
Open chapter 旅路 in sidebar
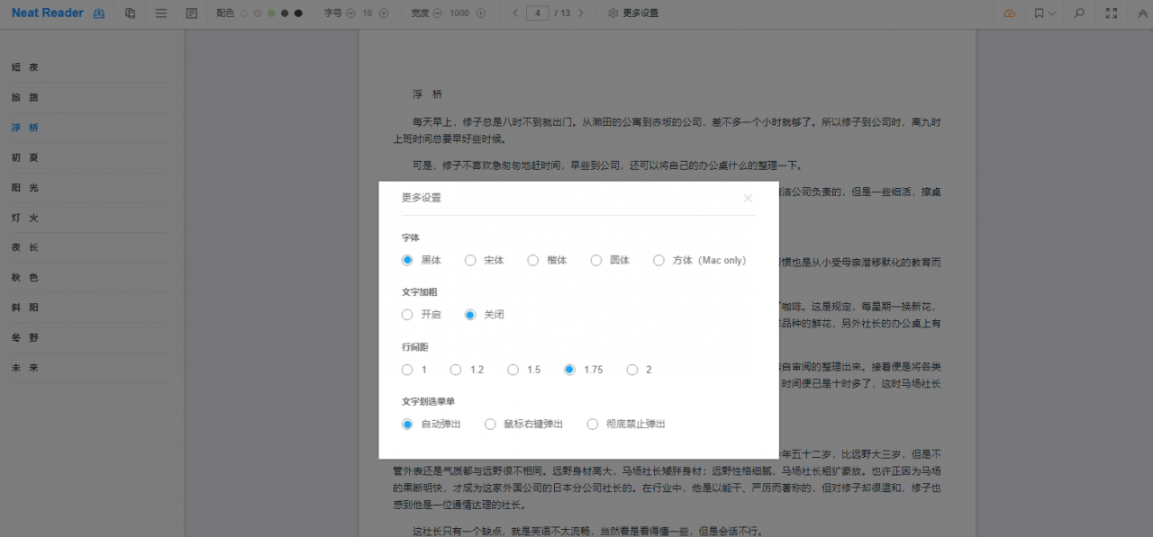tap(25, 97)
